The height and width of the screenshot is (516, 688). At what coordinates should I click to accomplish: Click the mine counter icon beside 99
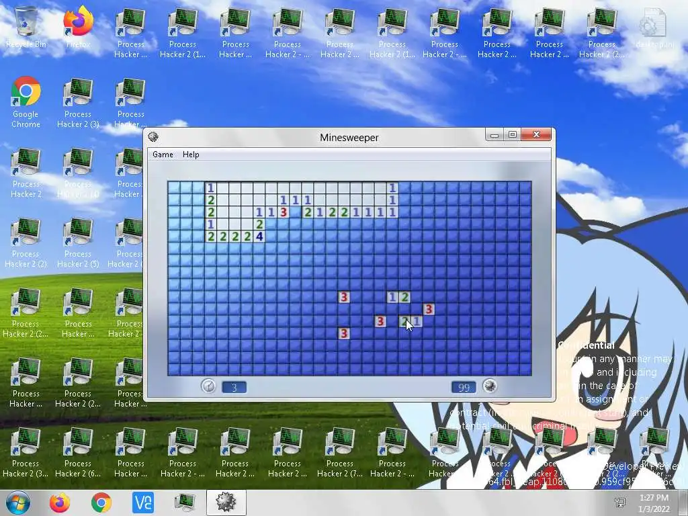[490, 386]
